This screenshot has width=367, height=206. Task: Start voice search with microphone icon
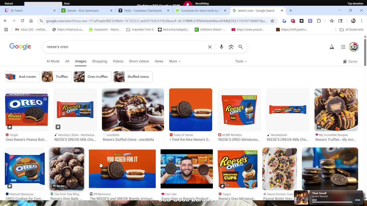(221, 47)
